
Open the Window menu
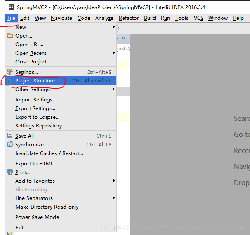(218, 18)
